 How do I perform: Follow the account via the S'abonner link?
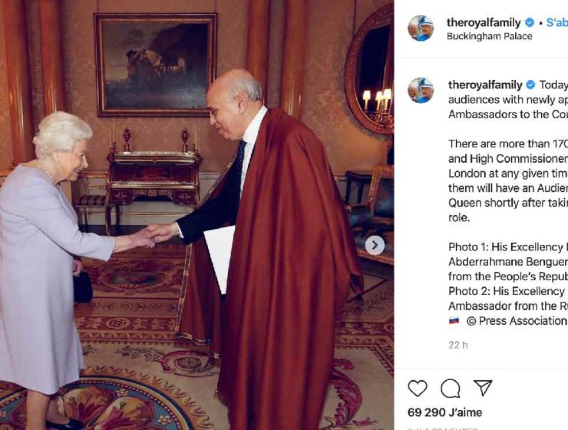tap(556, 22)
